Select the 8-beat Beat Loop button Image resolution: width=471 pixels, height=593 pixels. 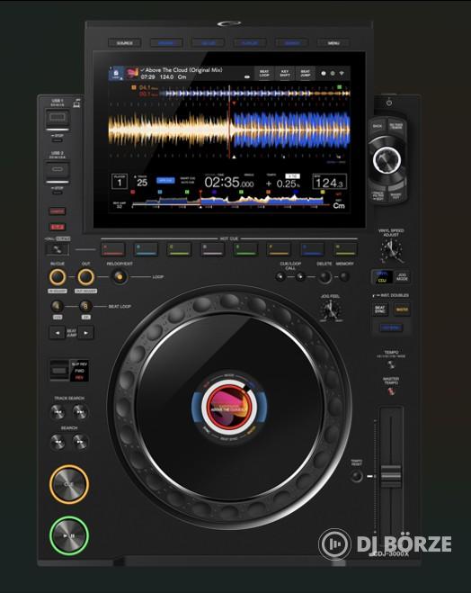(x=85, y=306)
